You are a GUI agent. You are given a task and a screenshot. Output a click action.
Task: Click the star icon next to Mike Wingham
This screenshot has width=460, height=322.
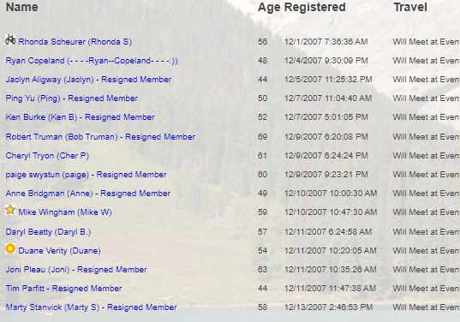(10, 210)
